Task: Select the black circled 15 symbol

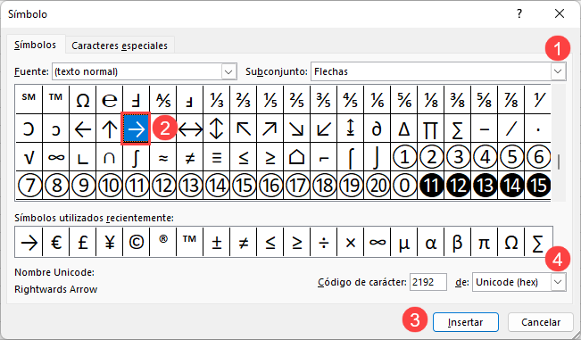Action: (537, 186)
